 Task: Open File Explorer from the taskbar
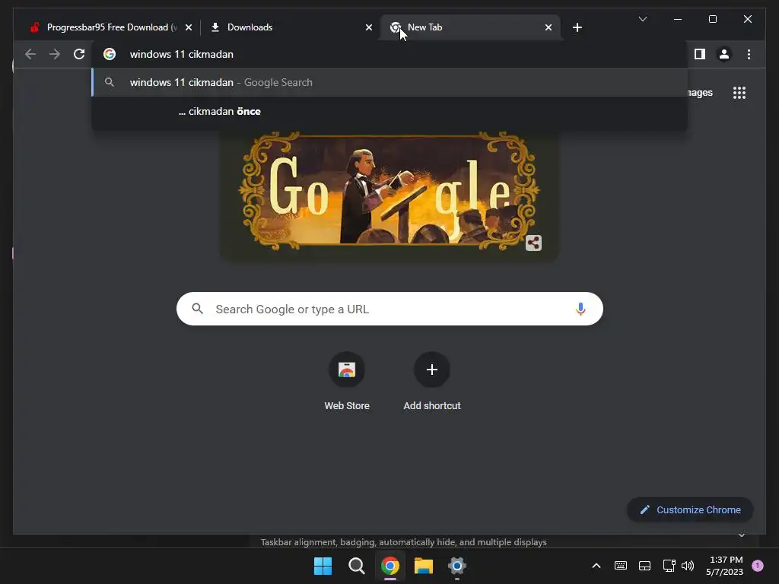pos(424,566)
